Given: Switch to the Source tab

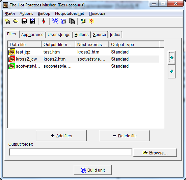Looking at the screenshot, I should [x=99, y=35].
